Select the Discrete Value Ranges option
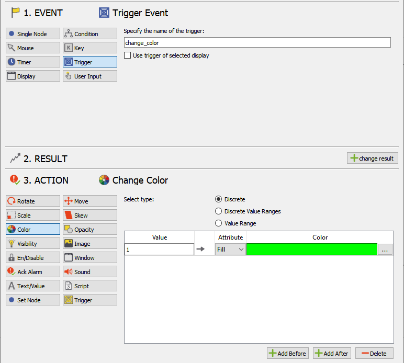 point(219,211)
